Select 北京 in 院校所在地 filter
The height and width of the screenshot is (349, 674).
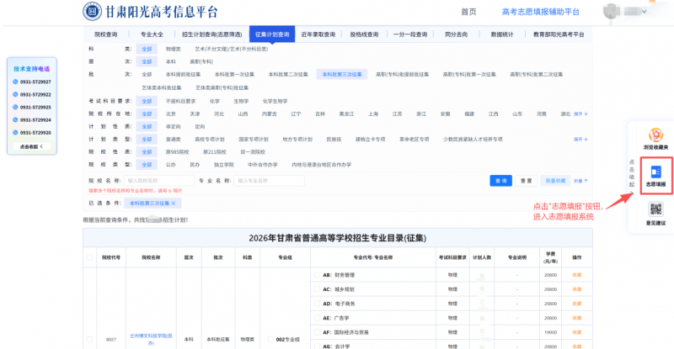point(171,114)
